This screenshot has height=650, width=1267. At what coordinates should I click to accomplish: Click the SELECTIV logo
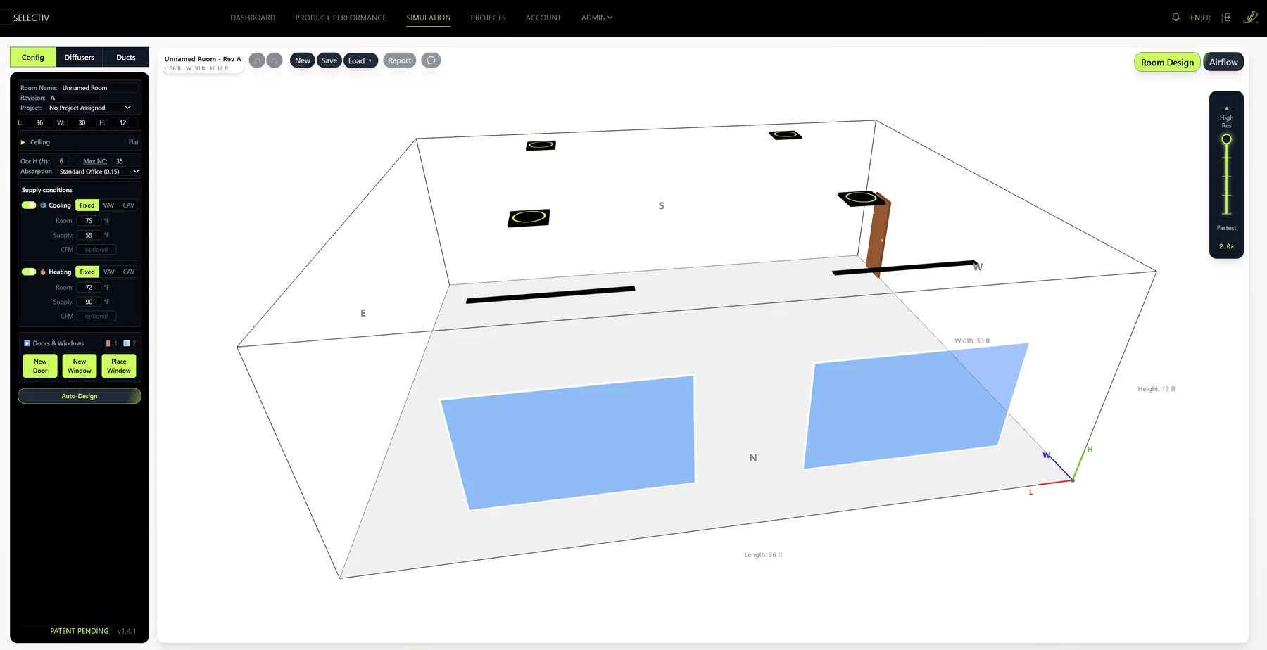tap(31, 18)
